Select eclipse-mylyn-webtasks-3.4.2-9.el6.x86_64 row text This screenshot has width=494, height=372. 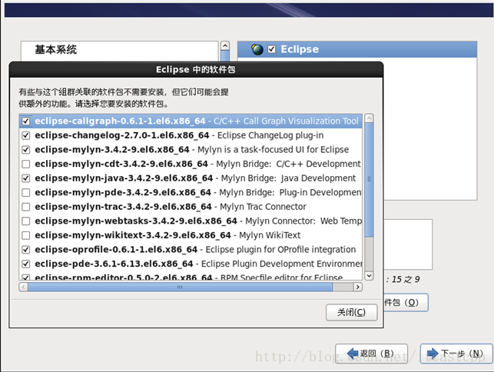136,221
